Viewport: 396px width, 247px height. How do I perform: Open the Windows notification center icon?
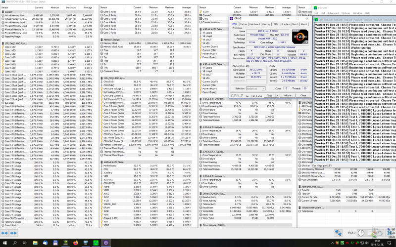(x=389, y=243)
